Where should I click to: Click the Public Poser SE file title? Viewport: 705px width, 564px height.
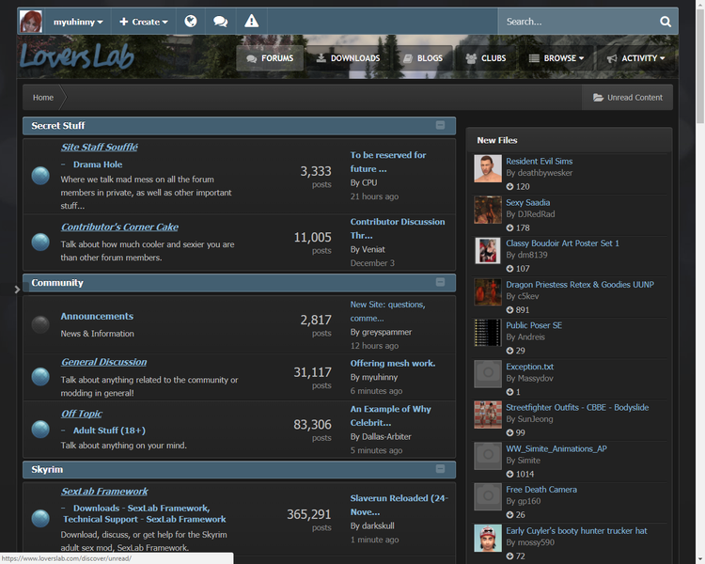tap(534, 325)
